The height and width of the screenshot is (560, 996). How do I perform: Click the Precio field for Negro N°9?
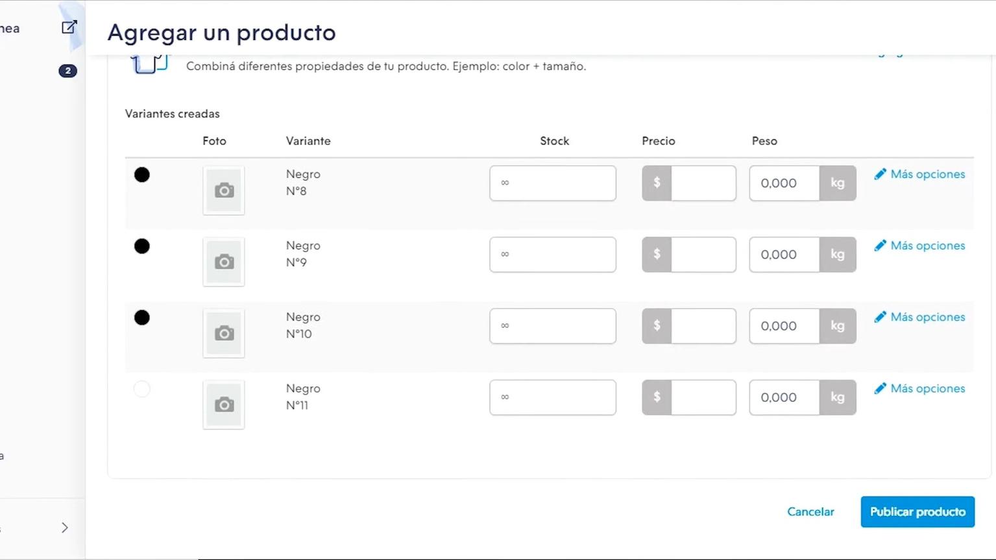click(703, 255)
